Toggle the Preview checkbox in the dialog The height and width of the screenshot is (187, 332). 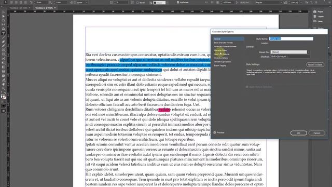click(x=215, y=132)
